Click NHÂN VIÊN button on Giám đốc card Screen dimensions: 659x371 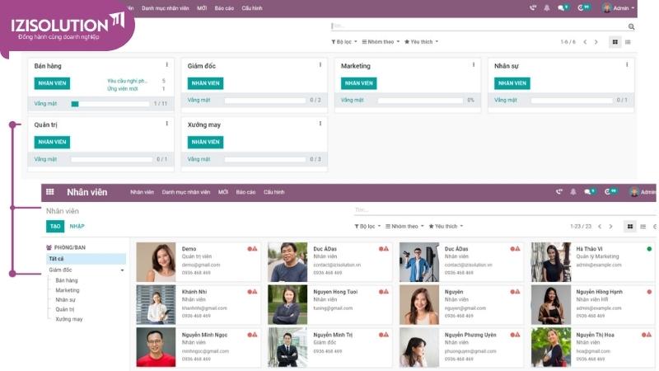click(x=205, y=83)
